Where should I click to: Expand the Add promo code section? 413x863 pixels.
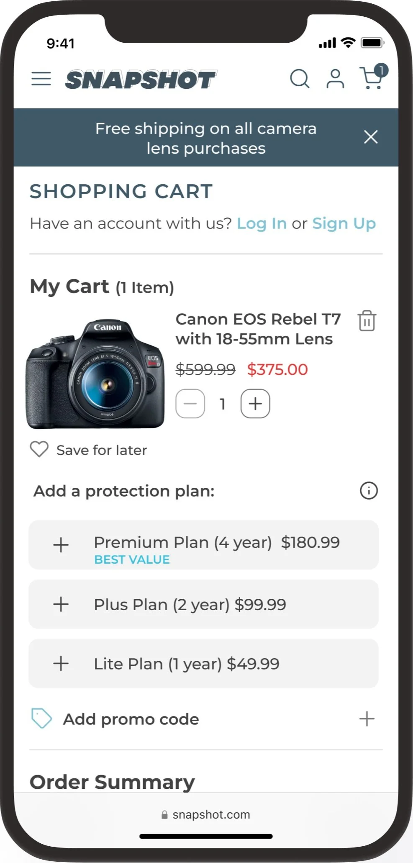point(367,719)
